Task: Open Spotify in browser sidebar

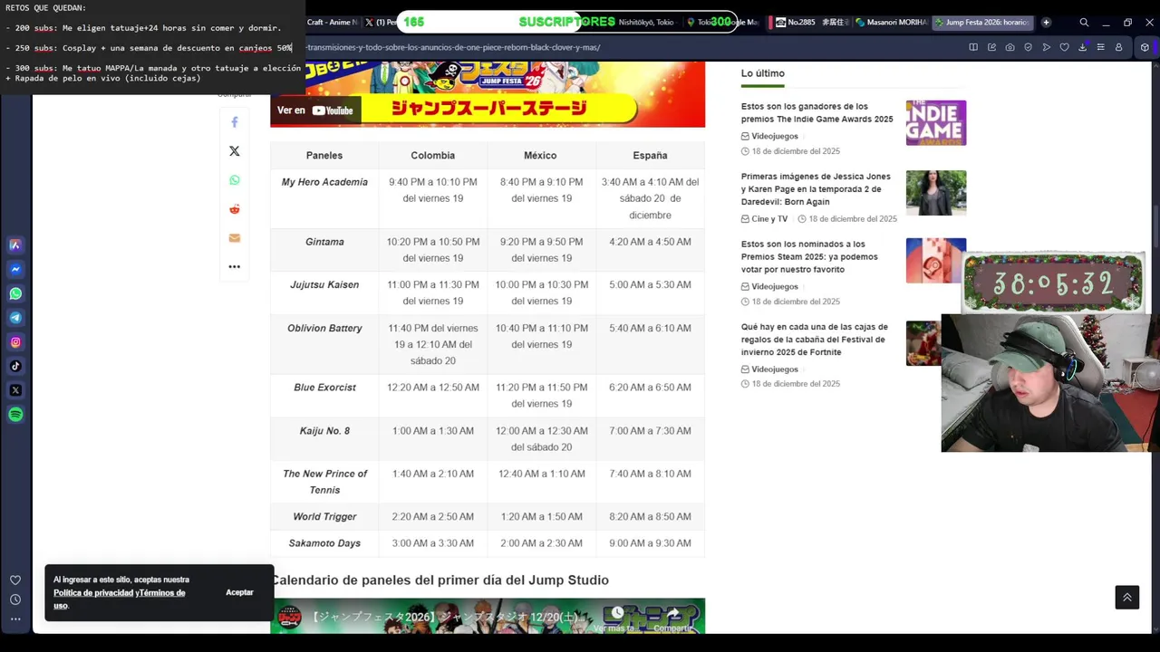Action: (x=15, y=415)
